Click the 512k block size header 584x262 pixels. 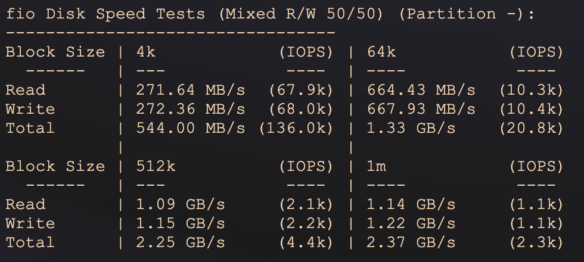tap(156, 166)
